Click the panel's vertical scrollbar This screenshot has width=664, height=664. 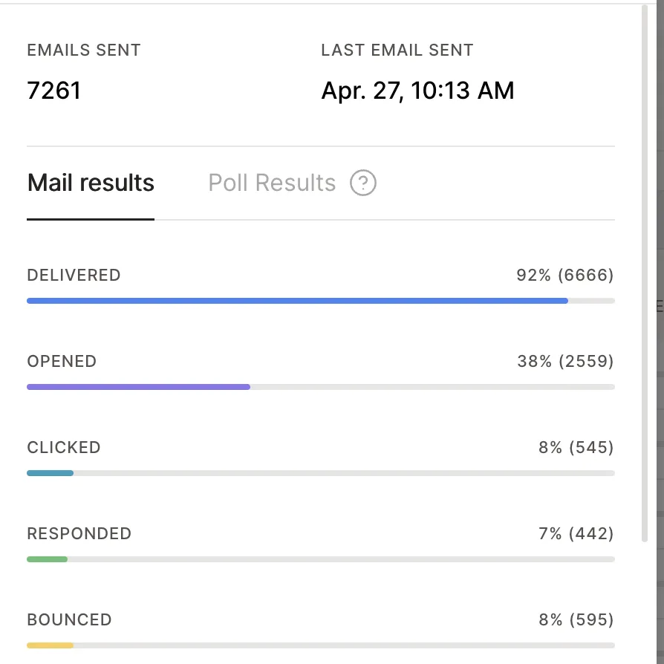tap(645, 273)
